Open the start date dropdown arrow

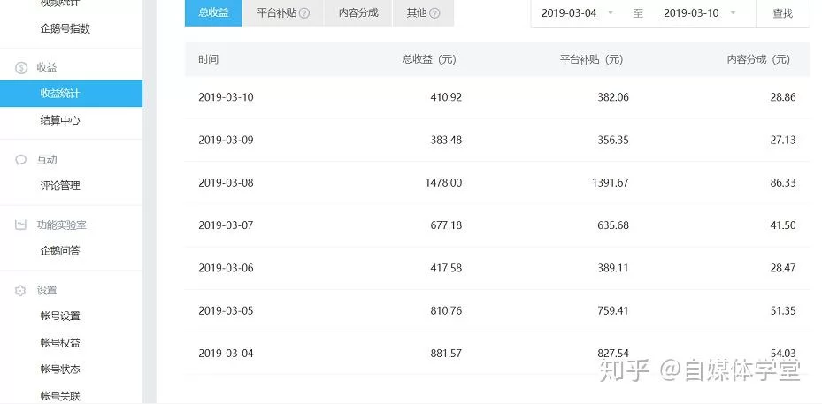610,13
